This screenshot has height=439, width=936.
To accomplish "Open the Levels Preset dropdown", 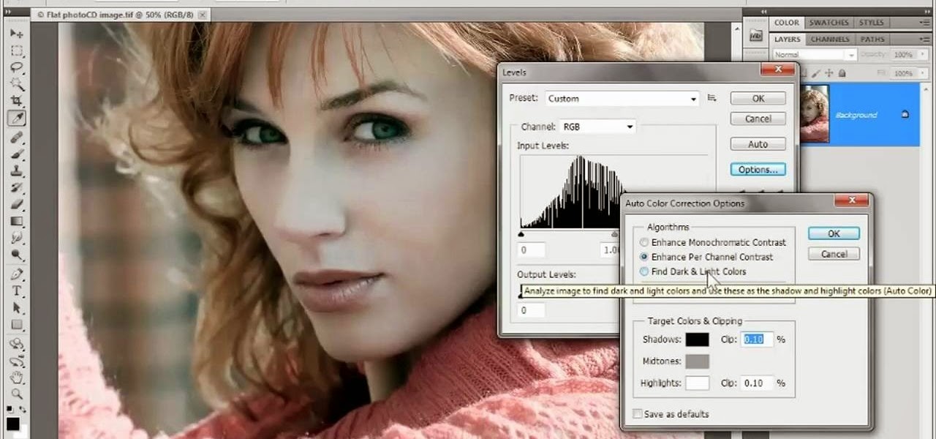I will point(622,99).
